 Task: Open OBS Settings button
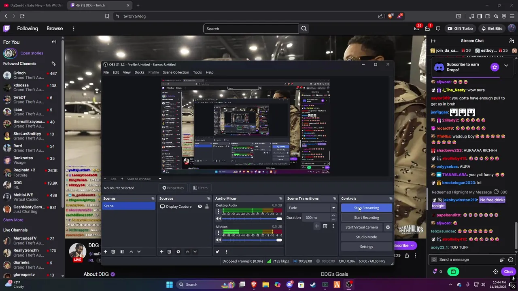(x=366, y=247)
